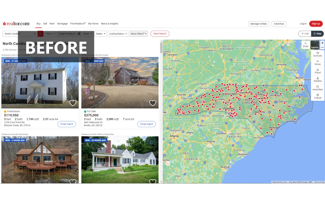Show the Flood map layer
The height and width of the screenshot is (203, 325).
(318, 71)
